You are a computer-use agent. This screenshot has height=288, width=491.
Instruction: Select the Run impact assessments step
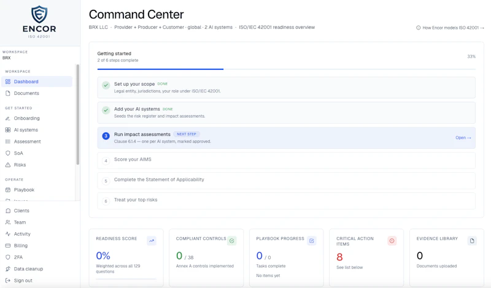[x=286, y=138]
